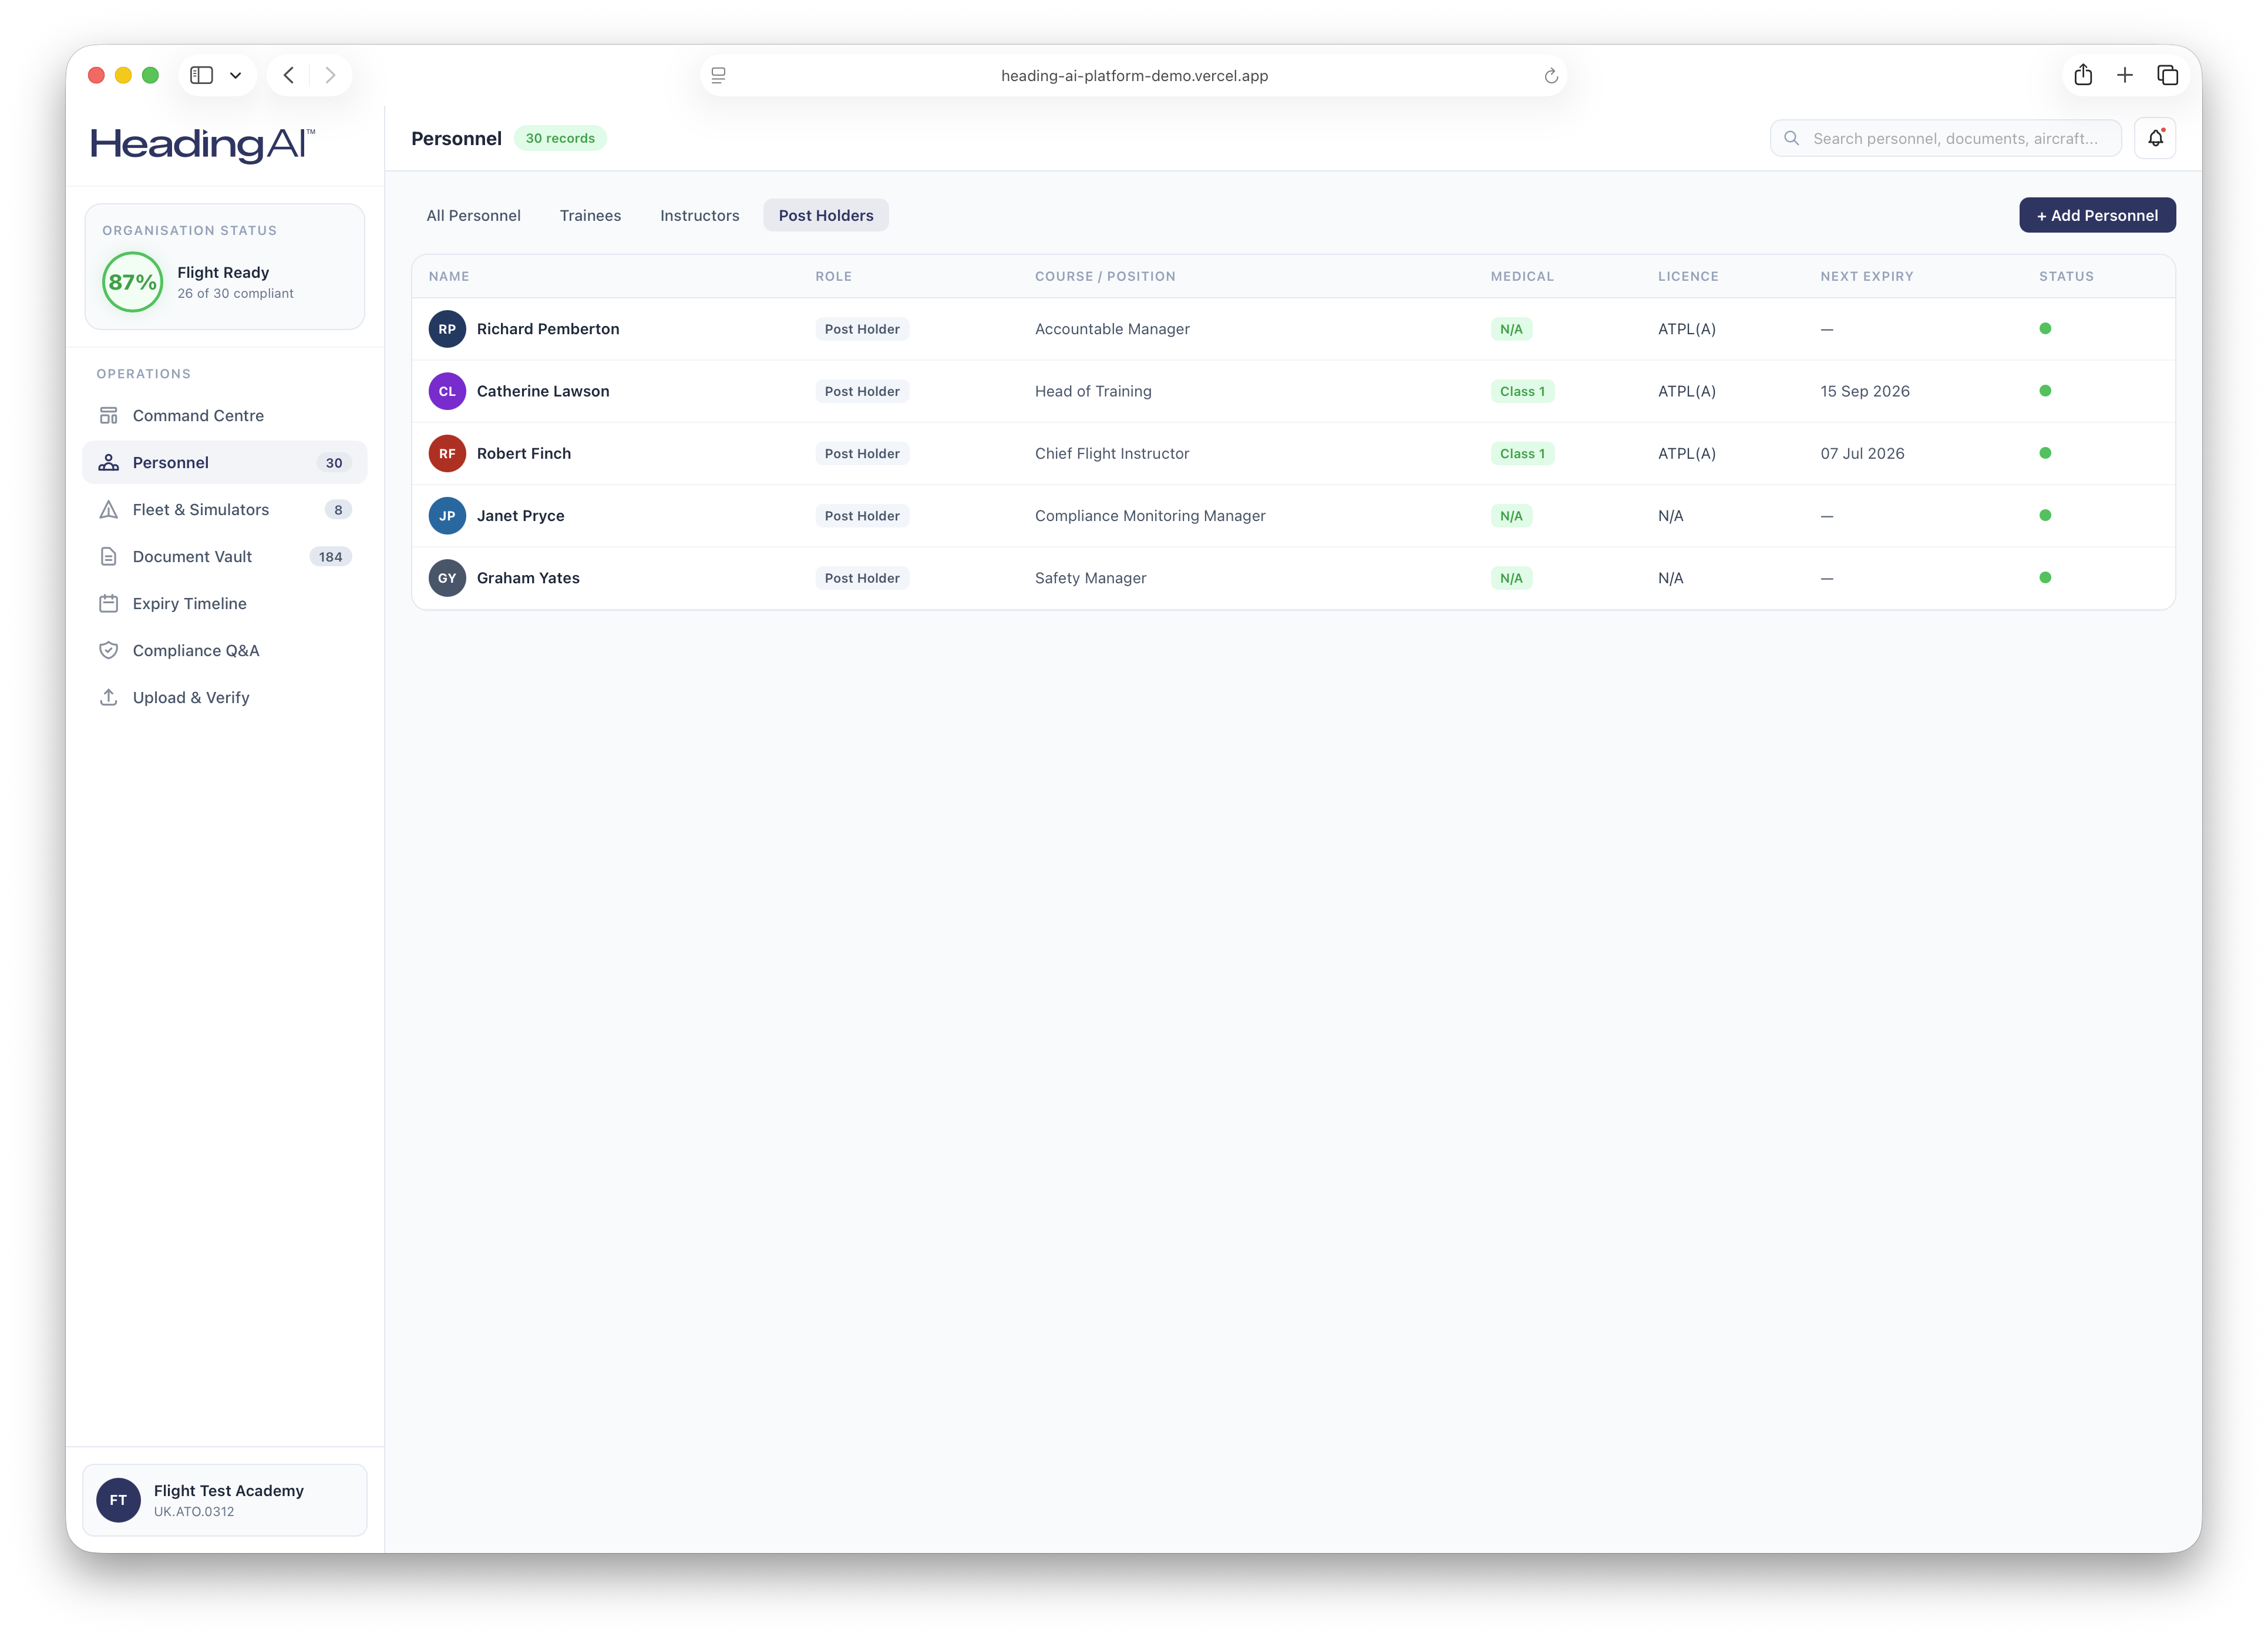Click the 87% Flight Ready progress ring
This screenshot has width=2268, height=1640.
pyautogui.click(x=131, y=282)
